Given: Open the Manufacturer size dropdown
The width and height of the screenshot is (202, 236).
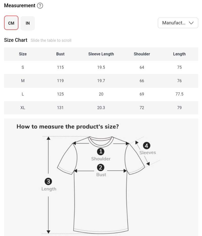Looking at the screenshot, I should [174, 23].
